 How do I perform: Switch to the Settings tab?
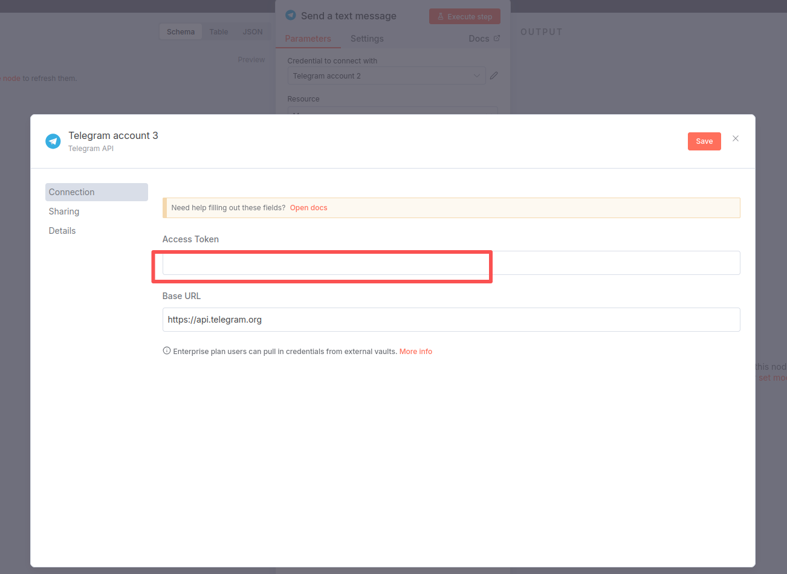[367, 39]
